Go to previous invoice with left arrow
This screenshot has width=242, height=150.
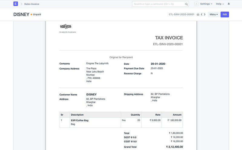201,14
